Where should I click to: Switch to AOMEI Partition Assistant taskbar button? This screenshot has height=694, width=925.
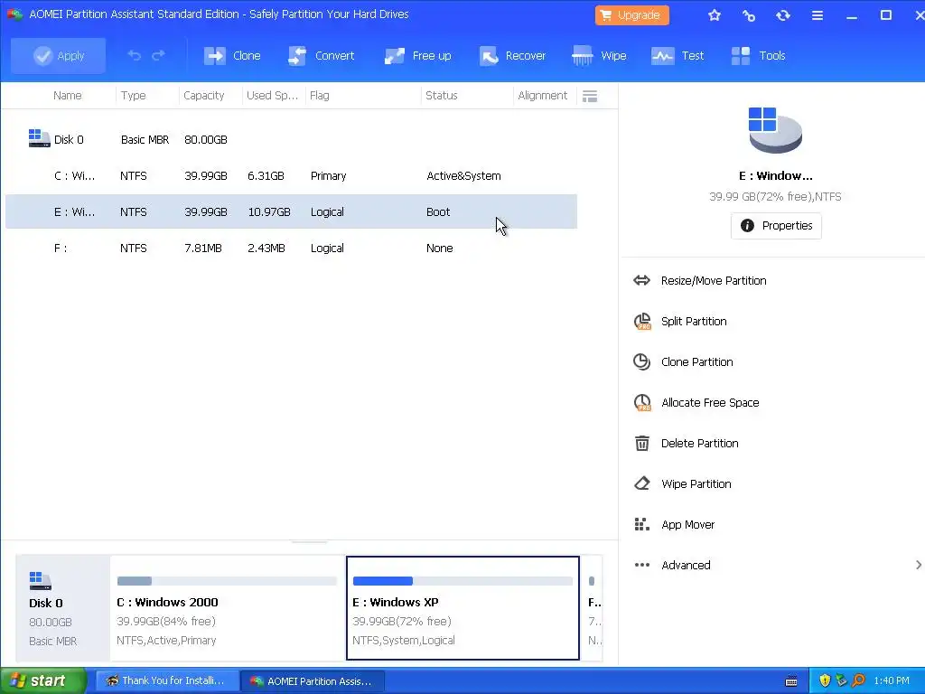pyautogui.click(x=313, y=681)
